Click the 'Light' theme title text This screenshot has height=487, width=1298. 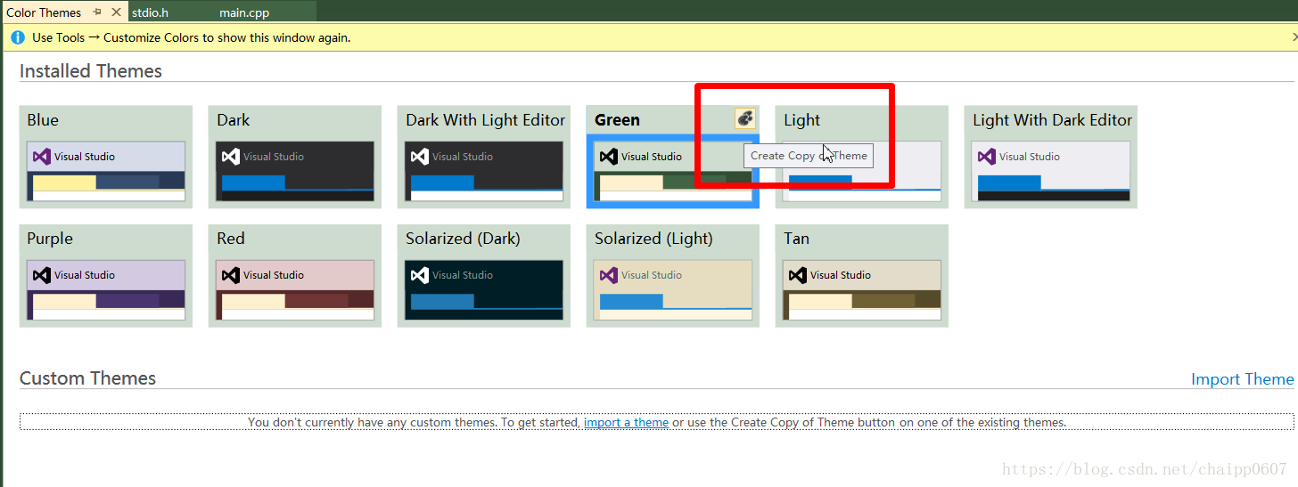(801, 120)
